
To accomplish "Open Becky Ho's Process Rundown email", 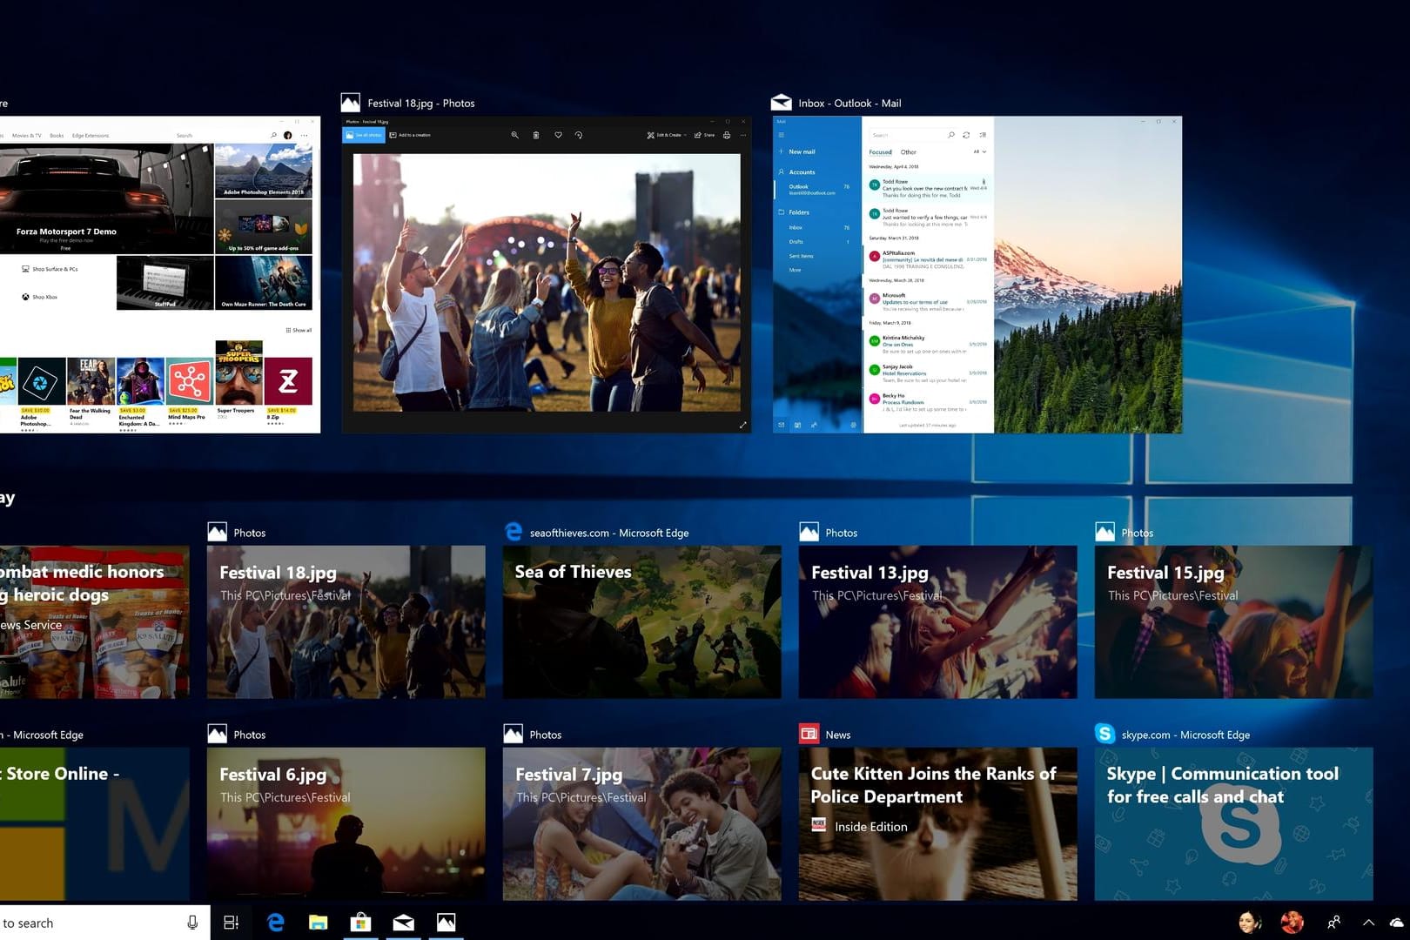I will tap(928, 402).
